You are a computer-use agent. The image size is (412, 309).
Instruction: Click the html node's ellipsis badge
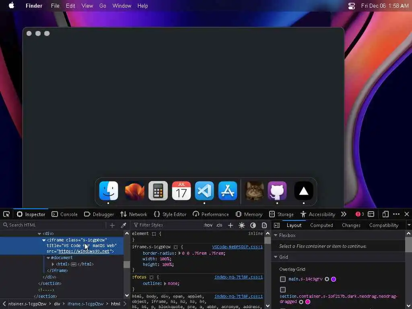pos(74,264)
